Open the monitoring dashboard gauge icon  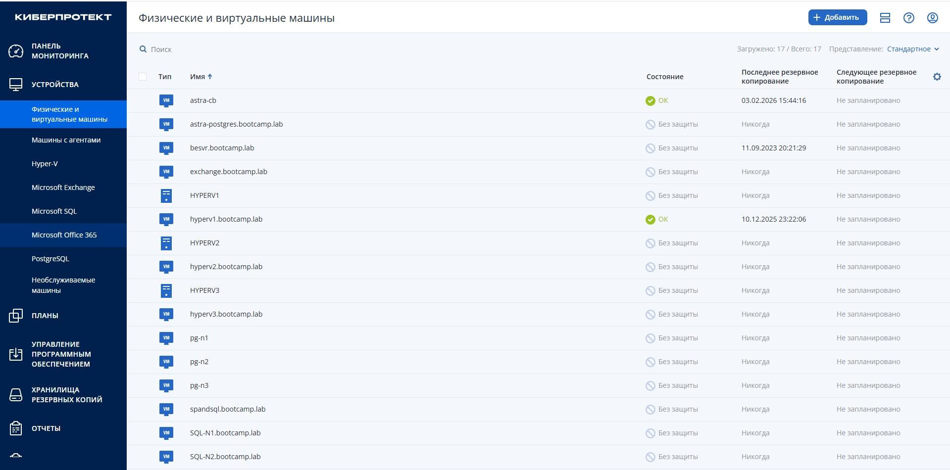point(16,51)
